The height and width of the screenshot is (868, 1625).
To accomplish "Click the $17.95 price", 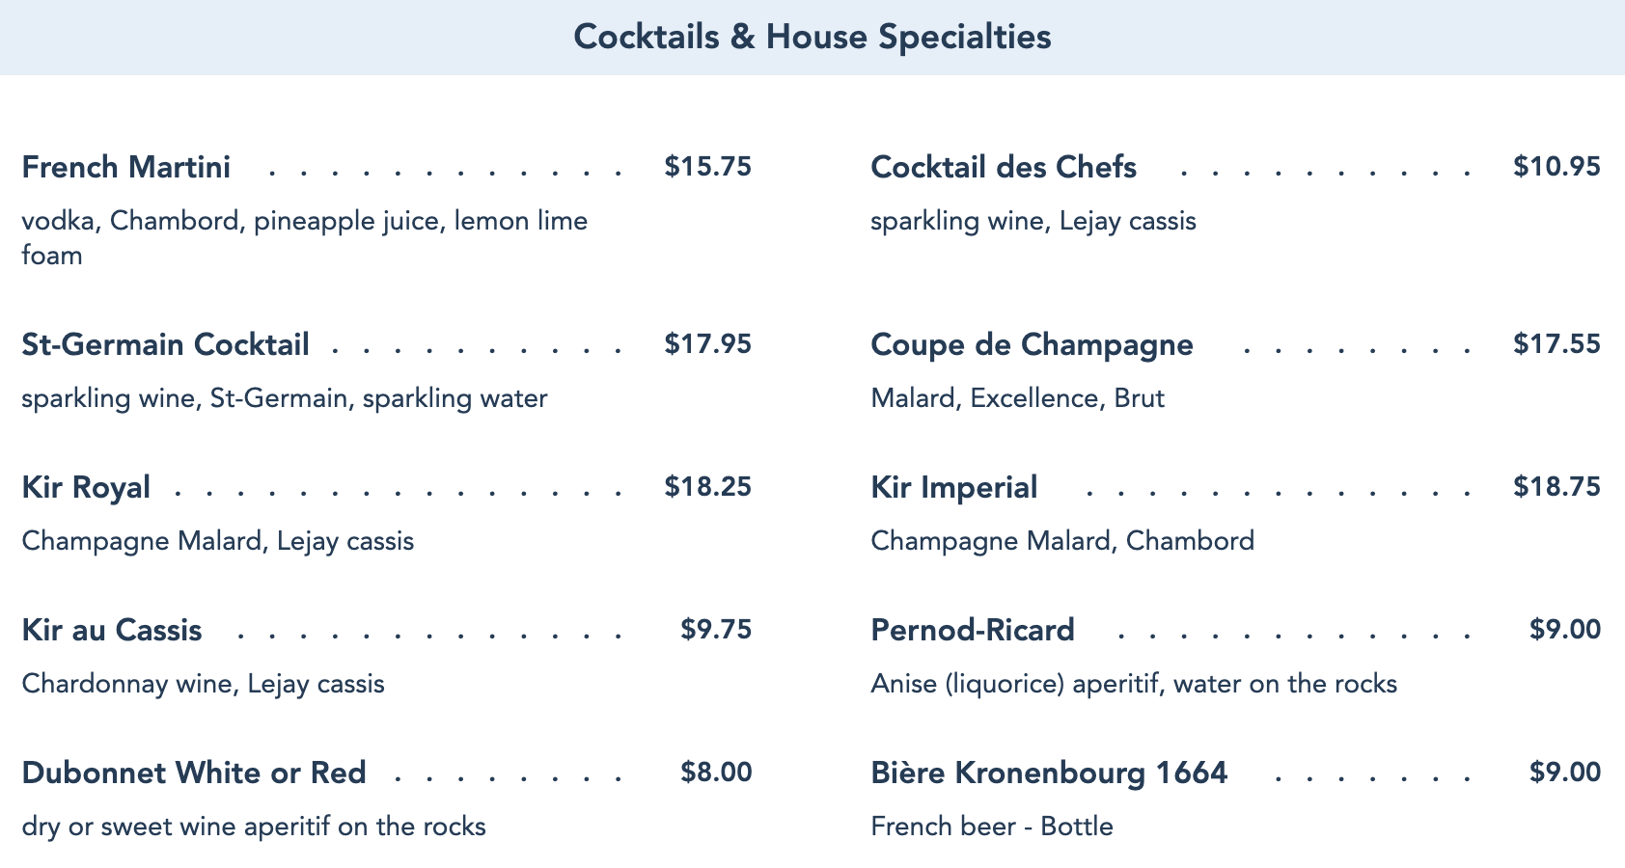I will 707,343.
